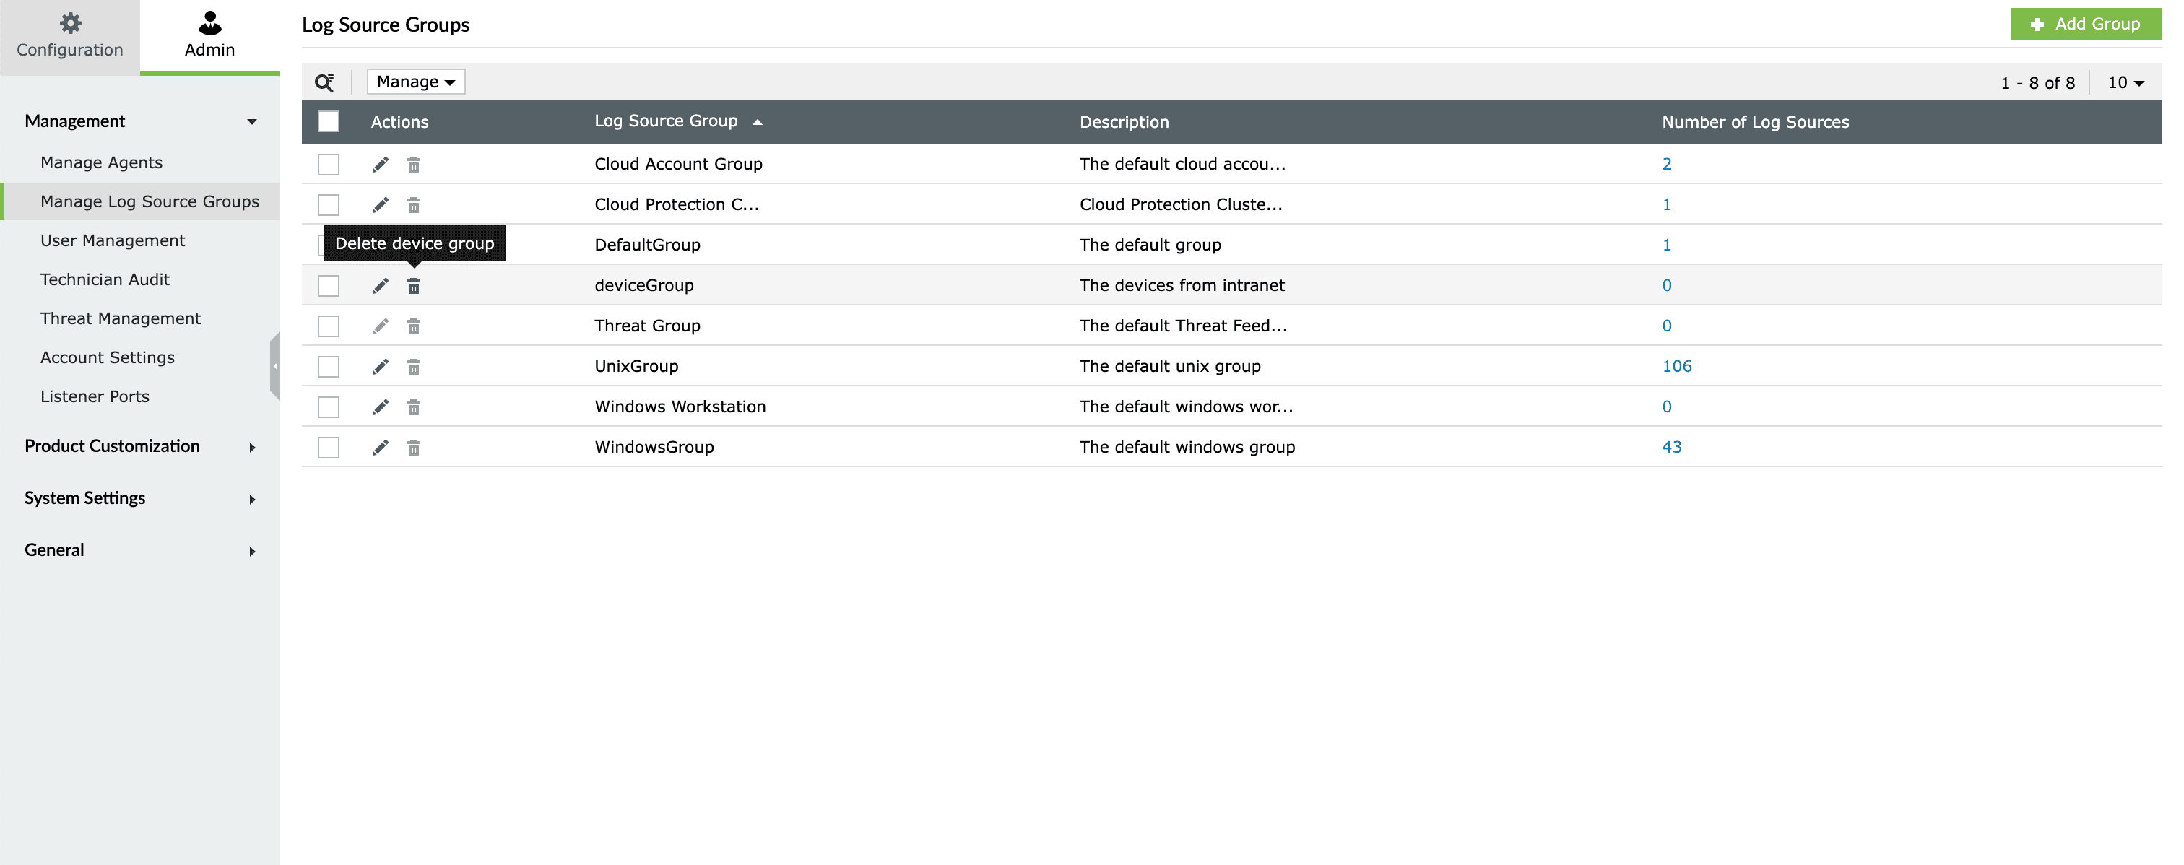
Task: Go to Technician Audit
Action: click(104, 279)
